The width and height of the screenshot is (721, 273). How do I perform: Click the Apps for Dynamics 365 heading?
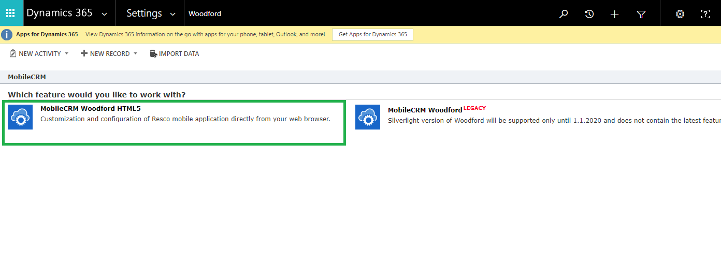tap(47, 34)
